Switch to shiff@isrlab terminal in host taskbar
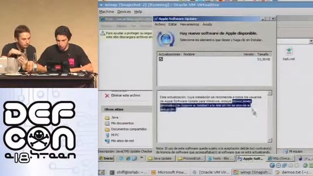Viewport: 313px width, 176px height. point(129,172)
